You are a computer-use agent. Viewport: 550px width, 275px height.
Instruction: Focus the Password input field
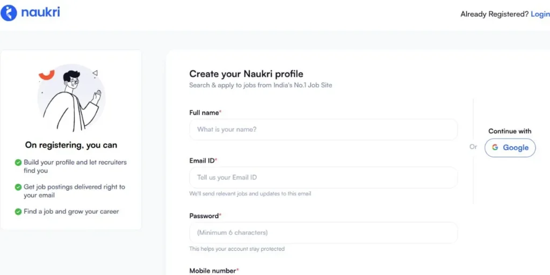pos(323,233)
